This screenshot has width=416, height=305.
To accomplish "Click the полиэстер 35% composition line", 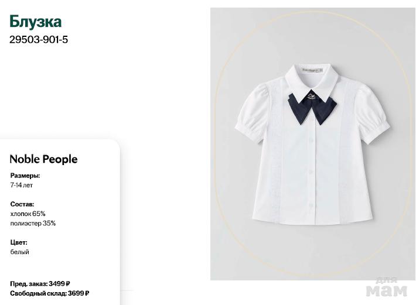I will coord(33,223).
